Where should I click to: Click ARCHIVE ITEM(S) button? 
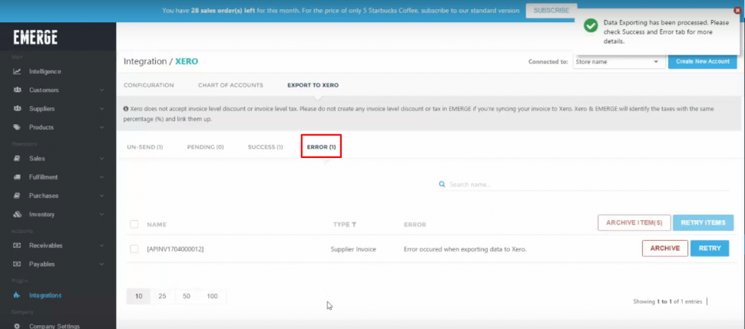[x=634, y=222]
